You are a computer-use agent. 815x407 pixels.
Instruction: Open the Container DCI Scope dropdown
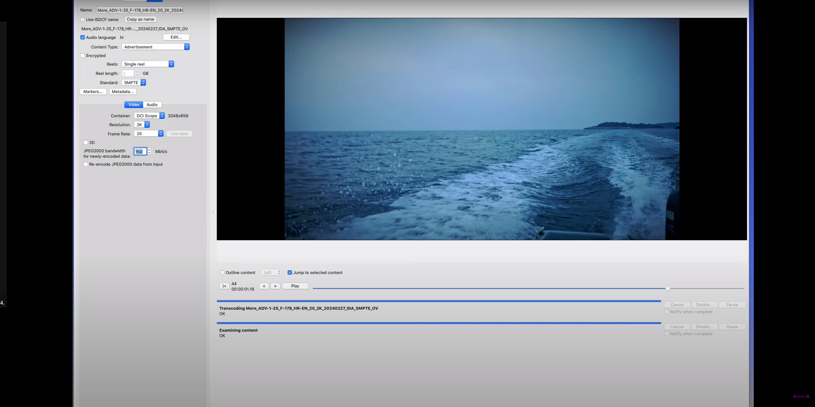pyautogui.click(x=149, y=116)
